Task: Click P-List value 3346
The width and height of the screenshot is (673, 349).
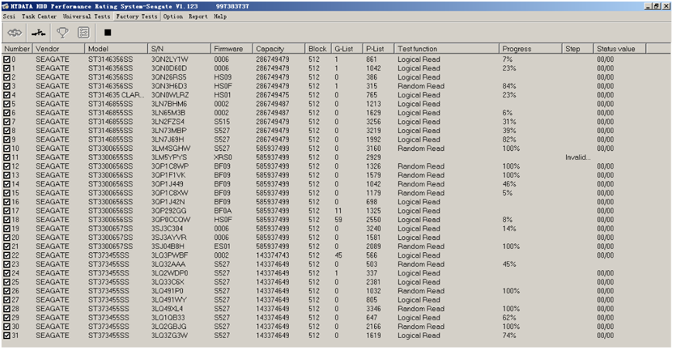Action: point(373,309)
